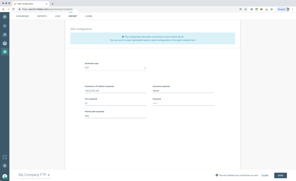Screen dimensions: 296x181
Task: Open the notifications bell icon
Action: [x=5, y=166]
